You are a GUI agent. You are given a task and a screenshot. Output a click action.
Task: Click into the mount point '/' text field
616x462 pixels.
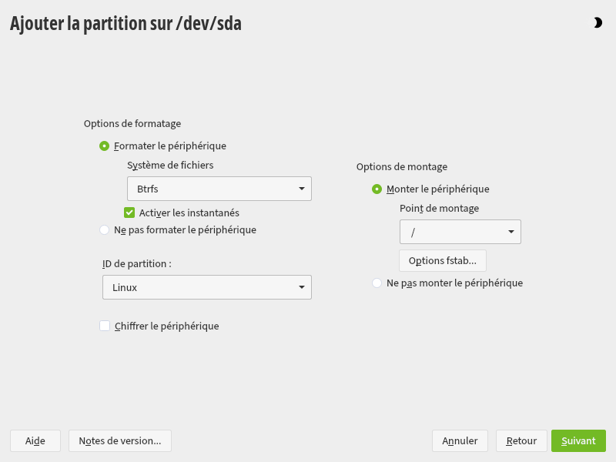point(450,232)
